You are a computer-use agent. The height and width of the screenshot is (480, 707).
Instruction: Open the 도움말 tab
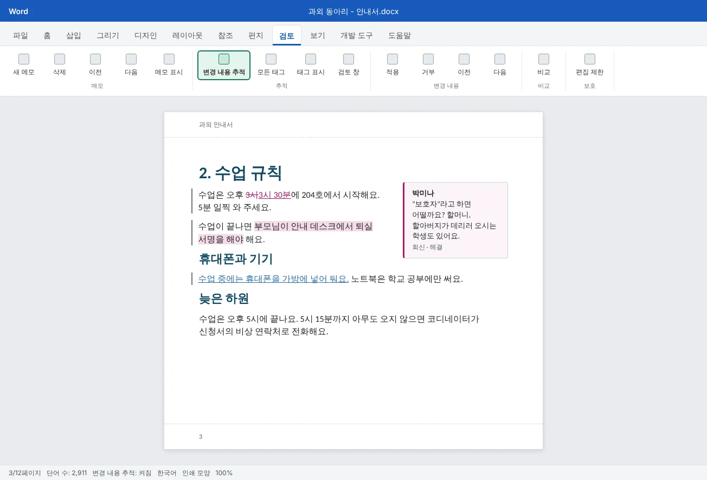point(400,36)
